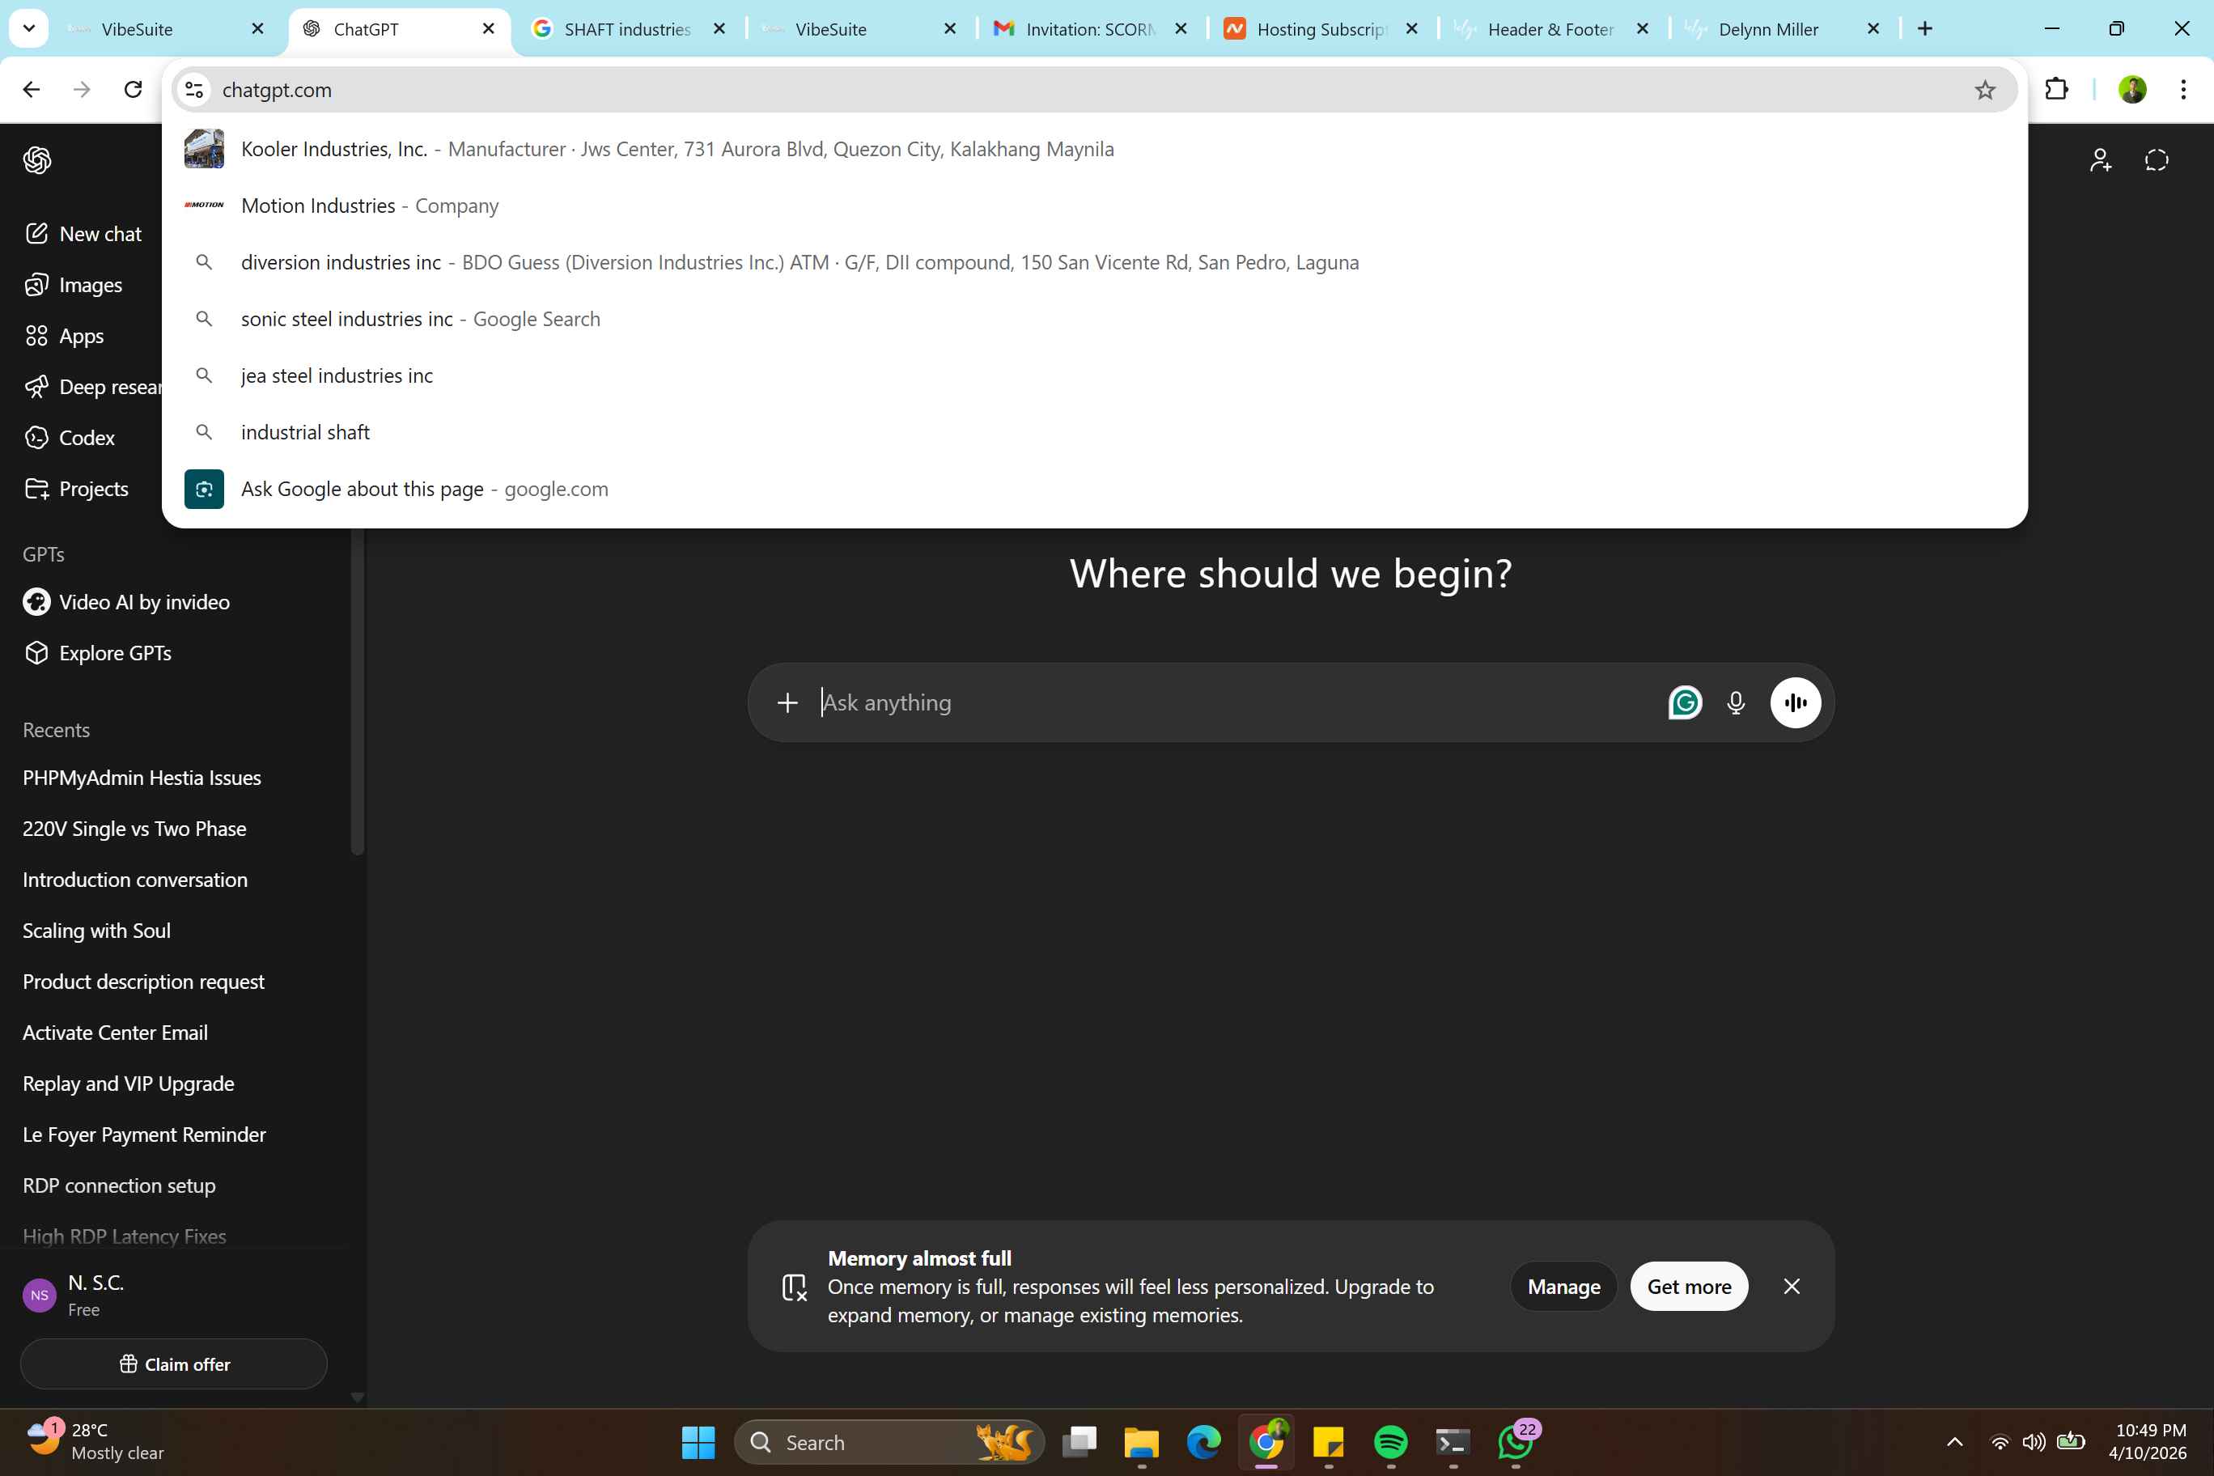Open the tab search dropdown arrow
The image size is (2214, 1476).
tap(29, 28)
